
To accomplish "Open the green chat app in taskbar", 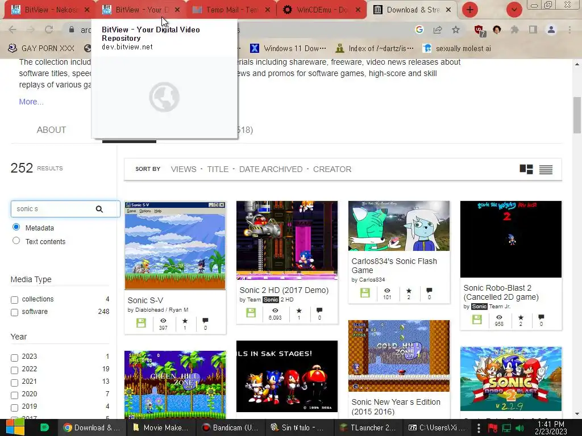I will 44,427.
